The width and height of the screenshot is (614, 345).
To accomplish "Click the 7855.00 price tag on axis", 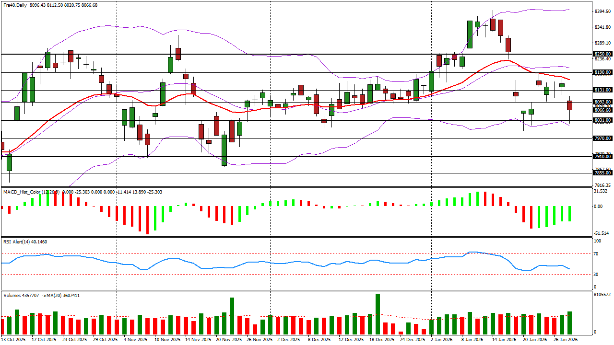I will 599,172.
